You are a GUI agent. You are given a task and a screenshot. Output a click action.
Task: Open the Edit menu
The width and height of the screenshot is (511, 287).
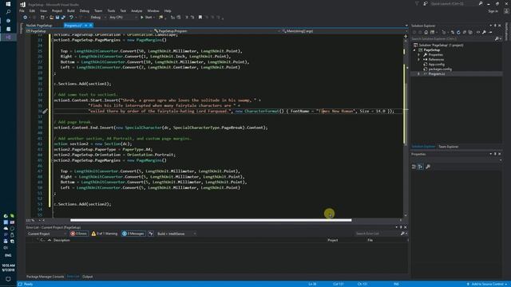pos(32,10)
